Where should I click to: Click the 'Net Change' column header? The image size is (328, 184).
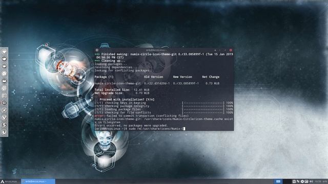pos(211,77)
